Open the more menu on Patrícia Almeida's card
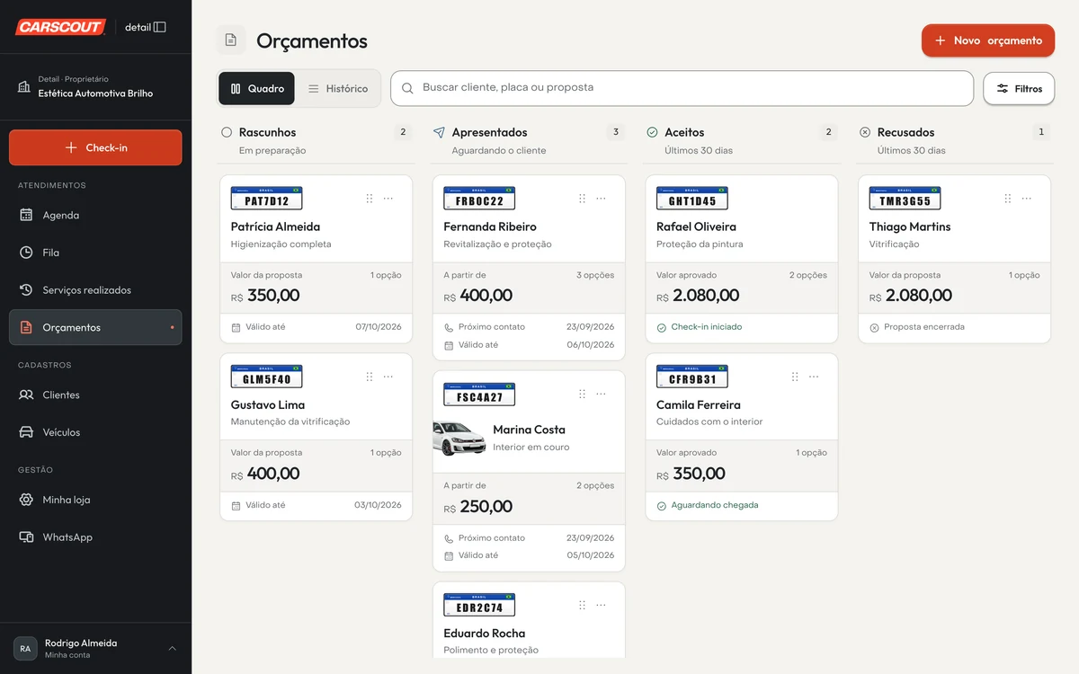 pyautogui.click(x=388, y=199)
